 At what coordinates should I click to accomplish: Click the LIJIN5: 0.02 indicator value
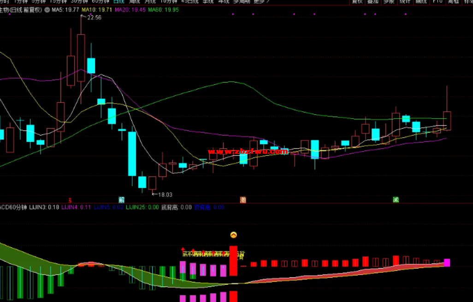[x=109, y=208]
